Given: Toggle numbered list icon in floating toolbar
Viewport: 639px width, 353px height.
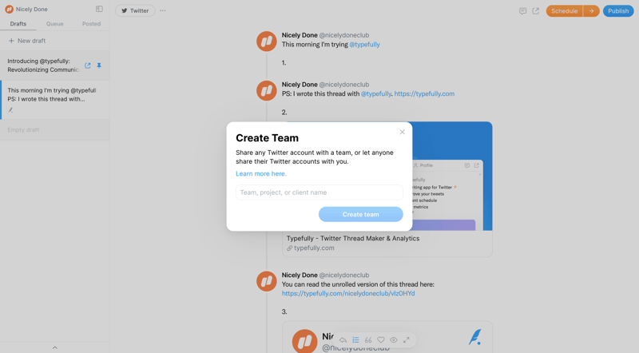Looking at the screenshot, I should [x=355, y=340].
